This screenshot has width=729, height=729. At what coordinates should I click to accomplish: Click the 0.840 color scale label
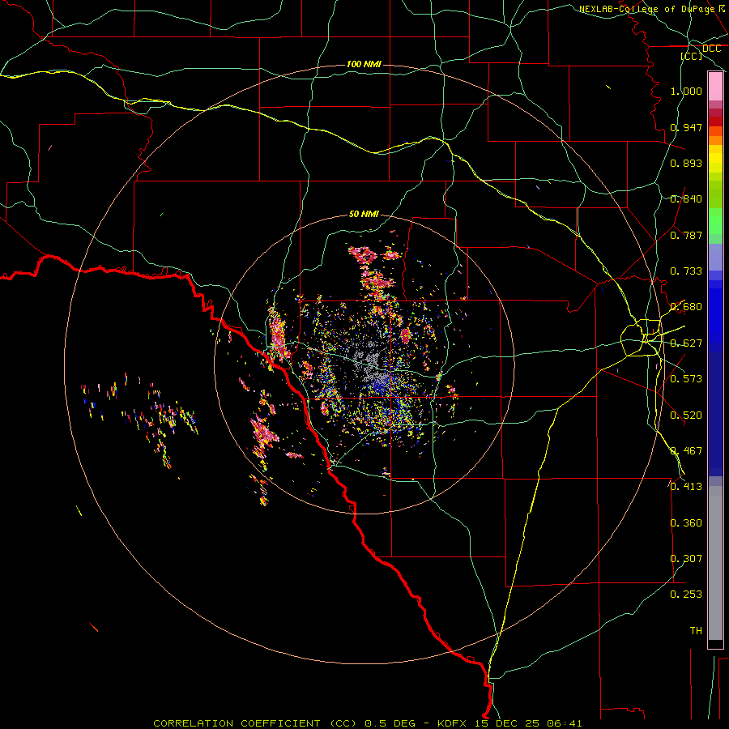[686, 199]
